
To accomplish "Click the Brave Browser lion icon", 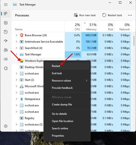I will [21, 35].
